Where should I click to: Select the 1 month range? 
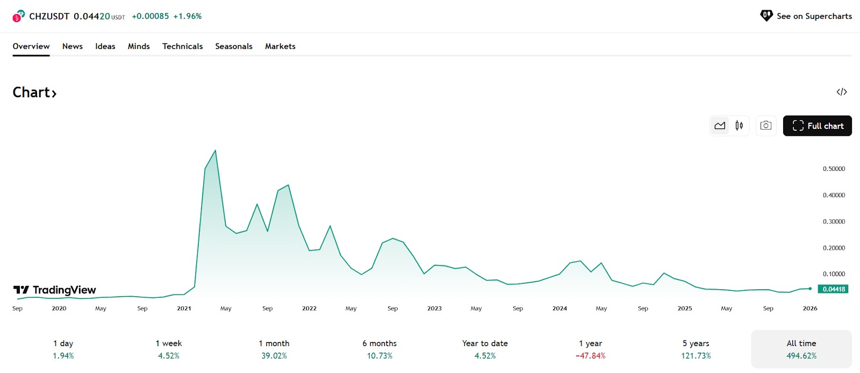click(274, 349)
